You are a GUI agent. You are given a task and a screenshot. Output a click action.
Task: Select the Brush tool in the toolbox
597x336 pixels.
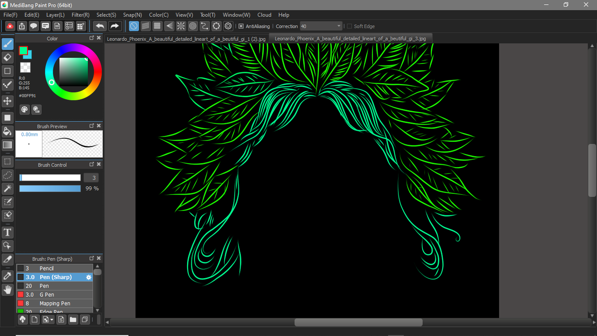(x=7, y=44)
